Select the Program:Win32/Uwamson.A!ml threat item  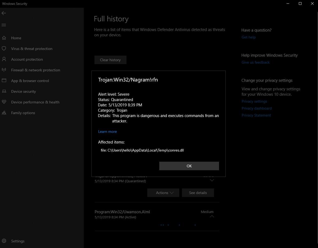[x=122, y=212]
